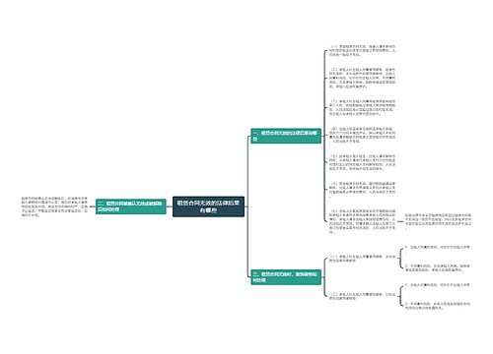Viewport: 493px width, 354px height.
Task: Click the leftmost paragraph text block
Action: pos(54,206)
